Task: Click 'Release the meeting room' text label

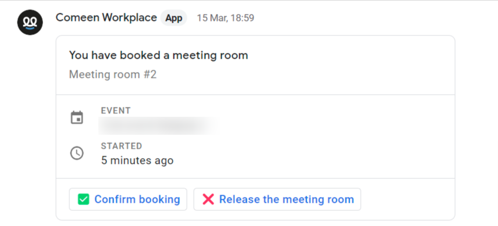Action: [x=286, y=199]
